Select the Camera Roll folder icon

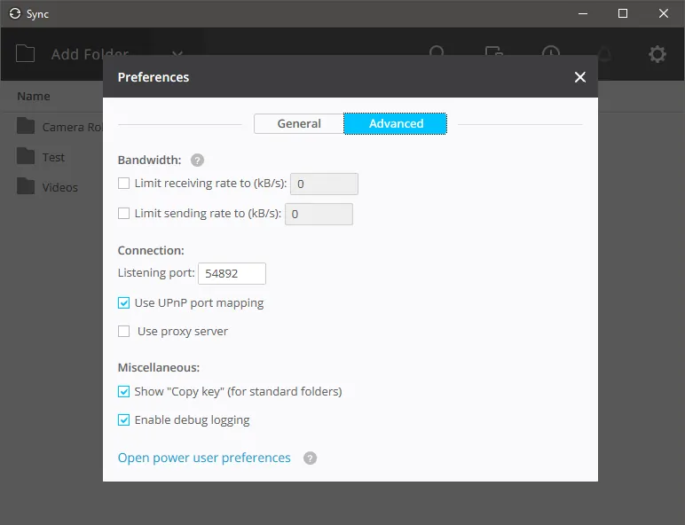coord(26,126)
